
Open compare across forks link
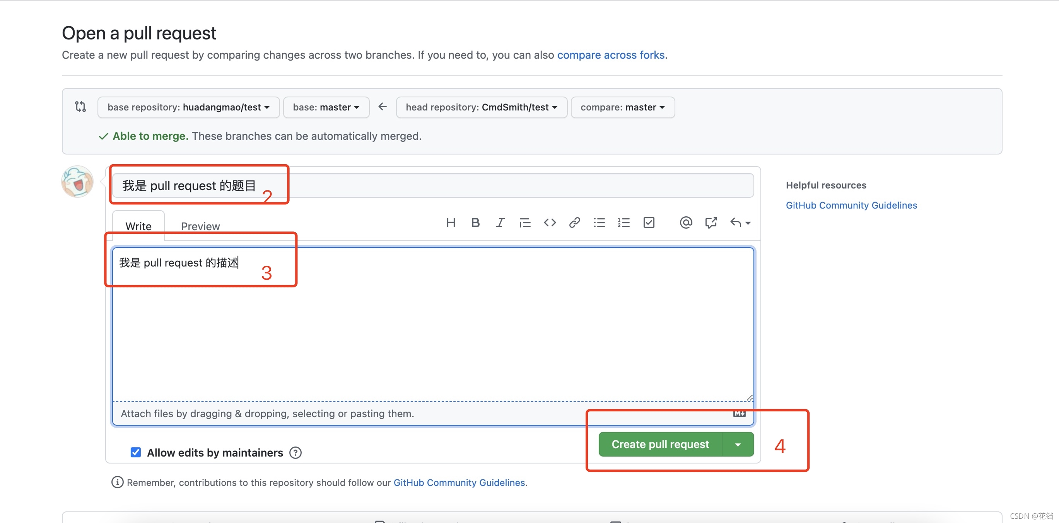click(610, 55)
